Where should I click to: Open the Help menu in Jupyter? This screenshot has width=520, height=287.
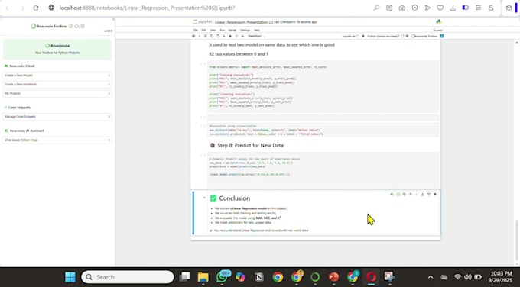coord(257,30)
